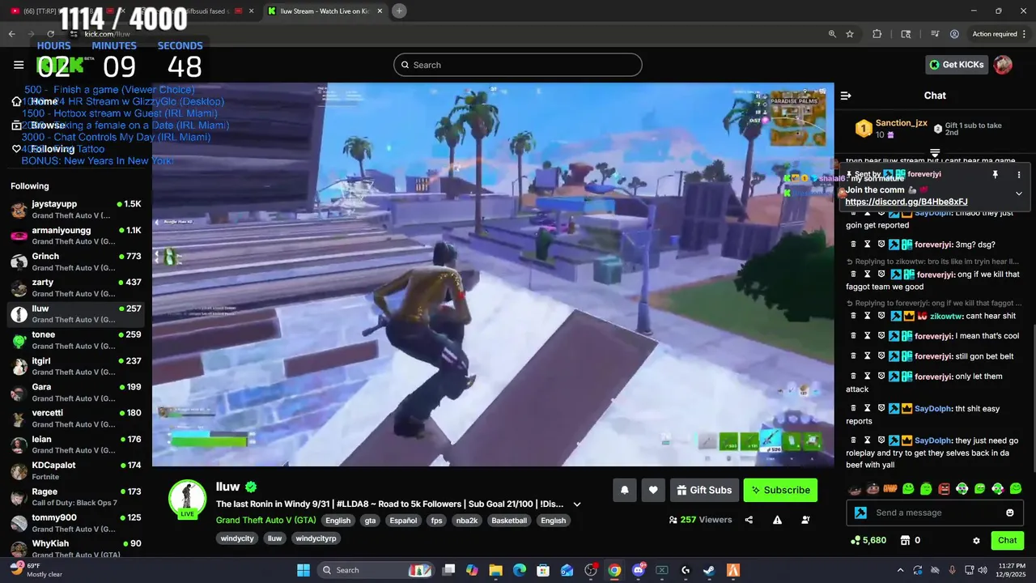Open armaniyoungg channel in Following list
Screen dimensions: 1036x583
pyautogui.click(x=77, y=235)
